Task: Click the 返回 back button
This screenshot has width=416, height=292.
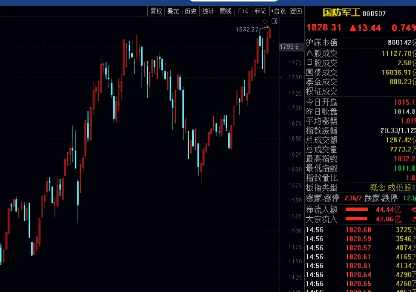Action: (x=296, y=11)
